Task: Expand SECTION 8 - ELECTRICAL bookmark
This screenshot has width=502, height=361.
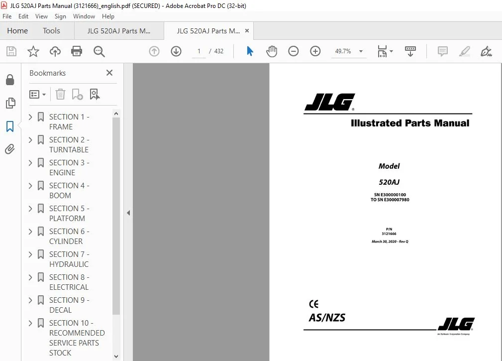Action: 30,277
